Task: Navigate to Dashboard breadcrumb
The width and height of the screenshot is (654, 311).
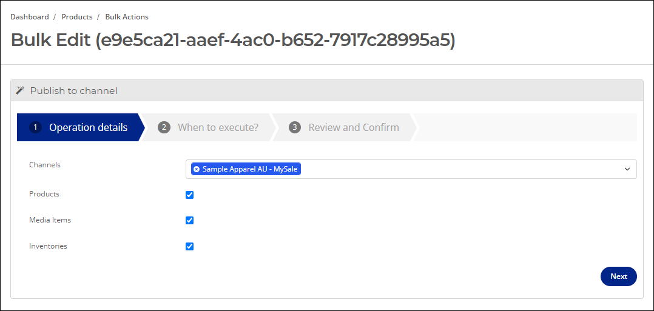Action: (30, 17)
